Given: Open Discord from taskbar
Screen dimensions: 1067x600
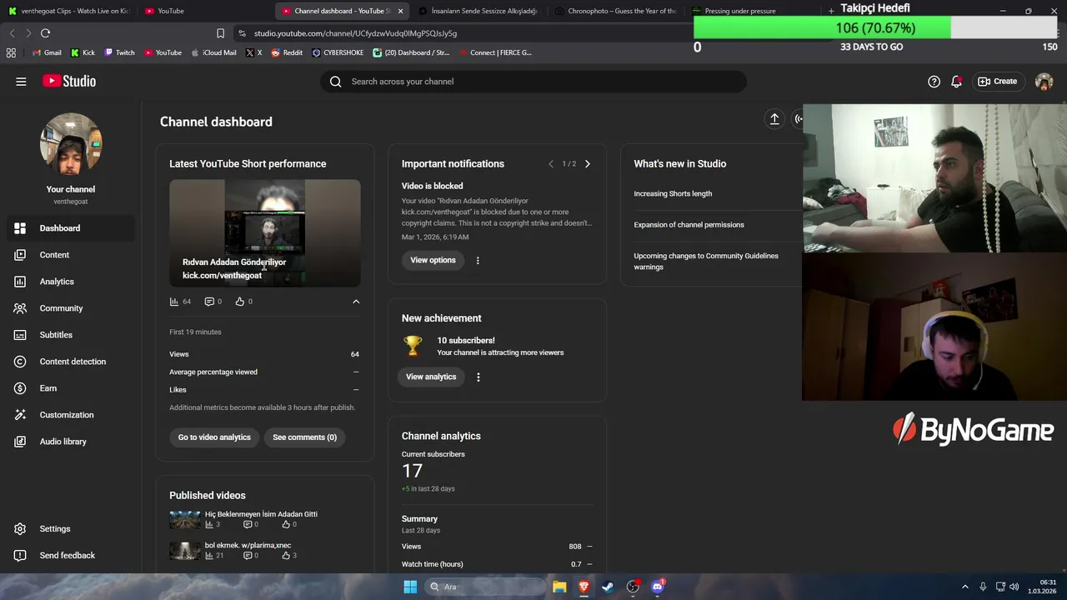Looking at the screenshot, I should [658, 587].
